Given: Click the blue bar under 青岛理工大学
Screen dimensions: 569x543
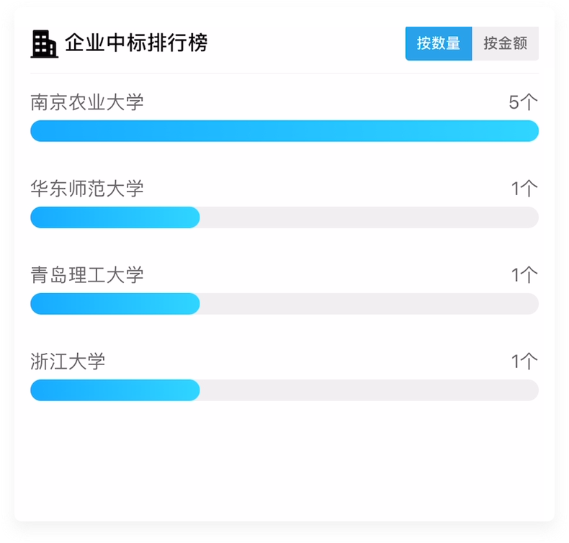Looking at the screenshot, I should pos(115,304).
